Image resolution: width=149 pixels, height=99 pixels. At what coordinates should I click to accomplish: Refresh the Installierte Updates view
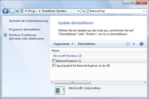(x=84, y=11)
